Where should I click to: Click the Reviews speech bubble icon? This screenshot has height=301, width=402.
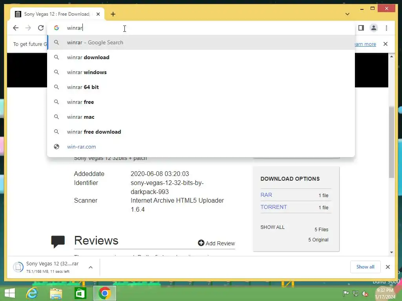click(x=58, y=241)
